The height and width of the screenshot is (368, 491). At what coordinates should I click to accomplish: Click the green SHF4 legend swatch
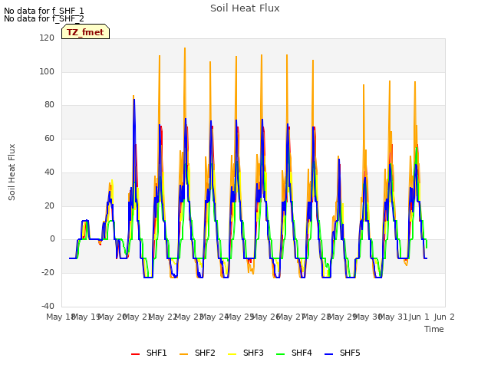(x=281, y=354)
